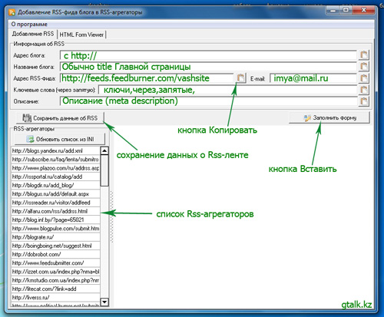The height and width of the screenshot is (317, 384).
Task: Click the RSS application icon in title bar
Action: tap(12, 12)
